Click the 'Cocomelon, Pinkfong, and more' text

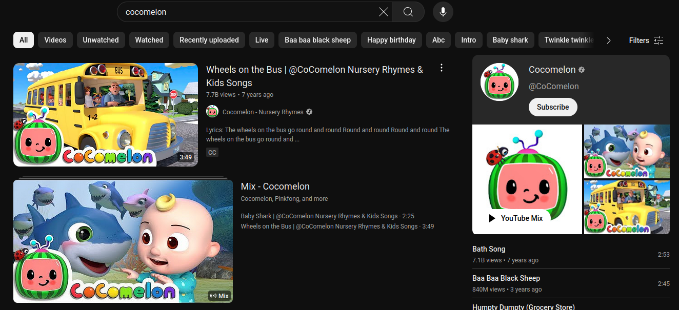click(x=284, y=199)
